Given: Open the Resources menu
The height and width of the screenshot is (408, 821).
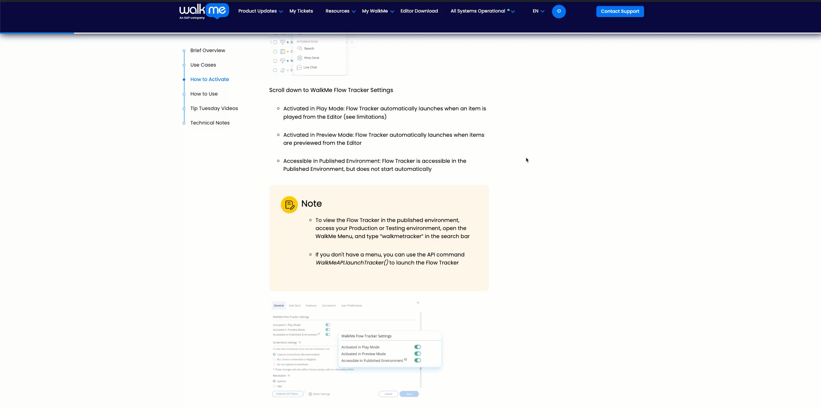Looking at the screenshot, I should (337, 11).
